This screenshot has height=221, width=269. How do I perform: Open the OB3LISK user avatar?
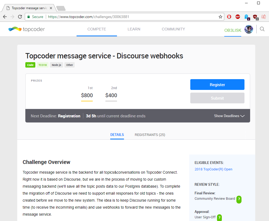tap(249, 29)
